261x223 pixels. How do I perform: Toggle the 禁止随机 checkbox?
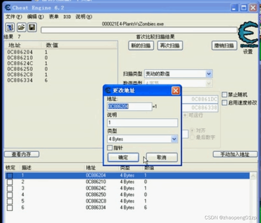coord(224,94)
